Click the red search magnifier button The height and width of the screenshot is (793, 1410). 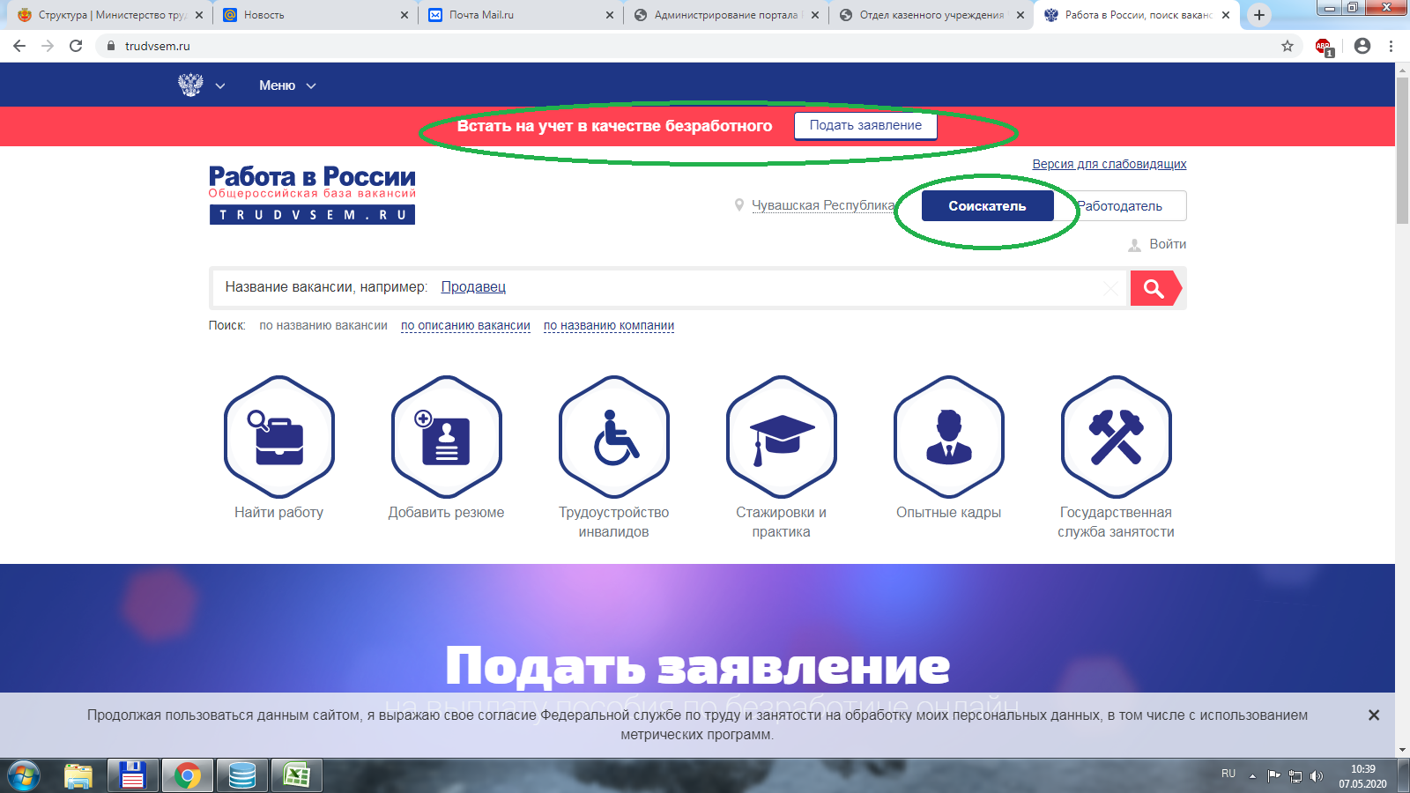(x=1154, y=288)
